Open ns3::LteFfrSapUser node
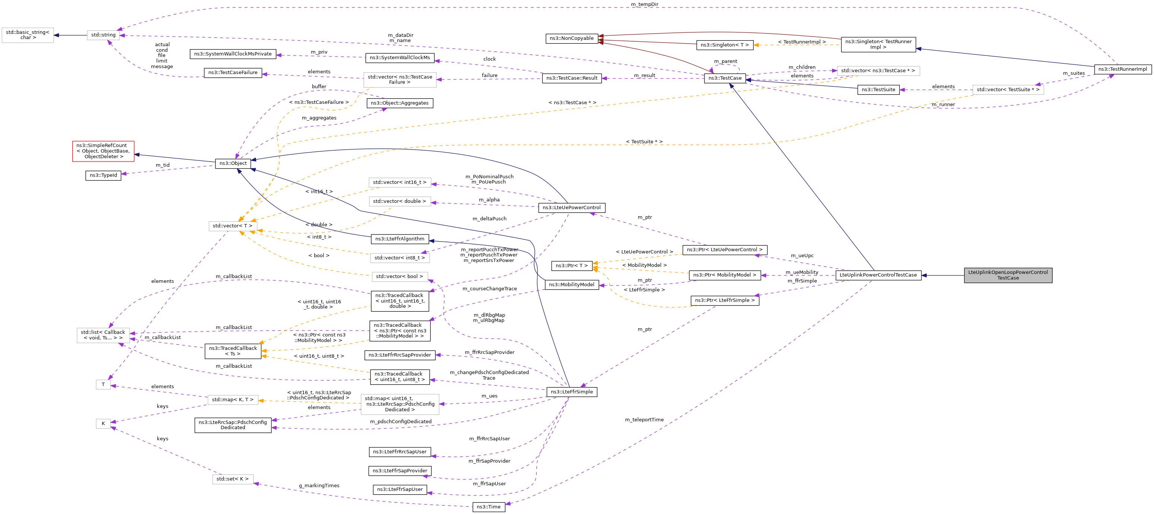 400,490
